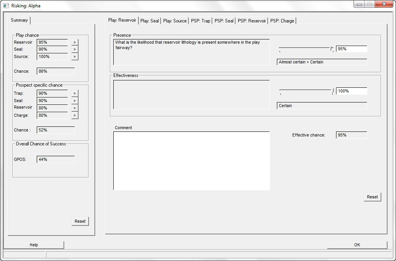
Task: Switch to the Play: Seal tab
Action: (150, 21)
